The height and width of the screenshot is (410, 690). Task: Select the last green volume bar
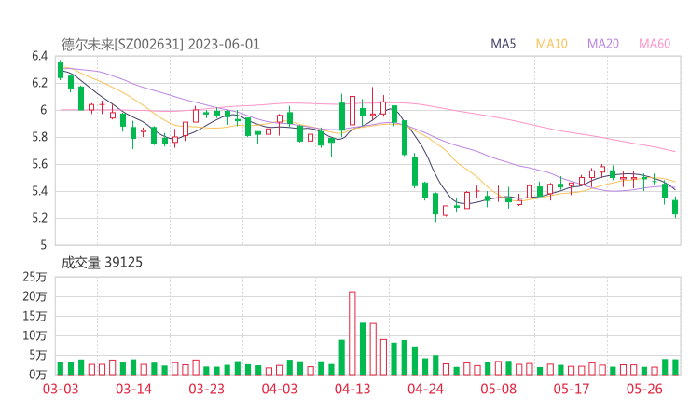[x=675, y=367]
